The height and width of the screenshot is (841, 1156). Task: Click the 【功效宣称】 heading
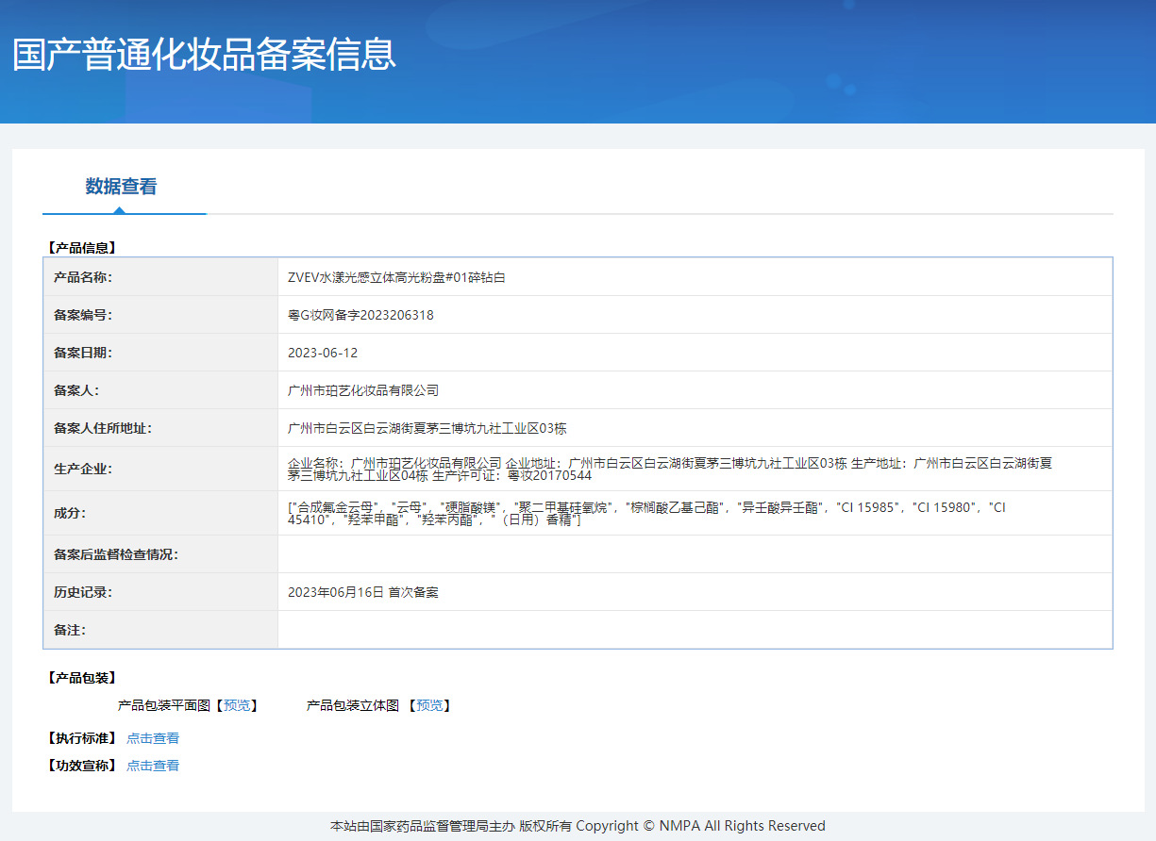coord(81,766)
